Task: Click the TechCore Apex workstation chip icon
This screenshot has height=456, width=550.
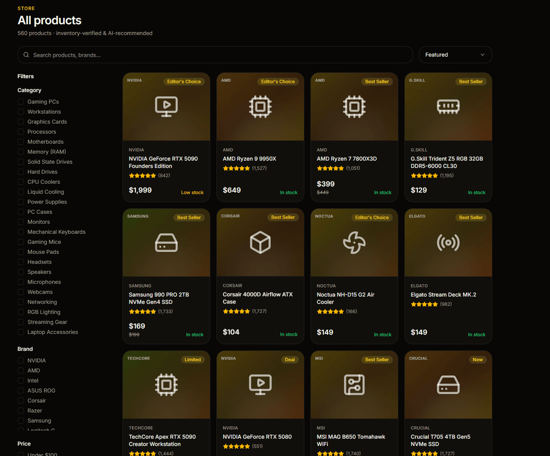Action: (166, 384)
